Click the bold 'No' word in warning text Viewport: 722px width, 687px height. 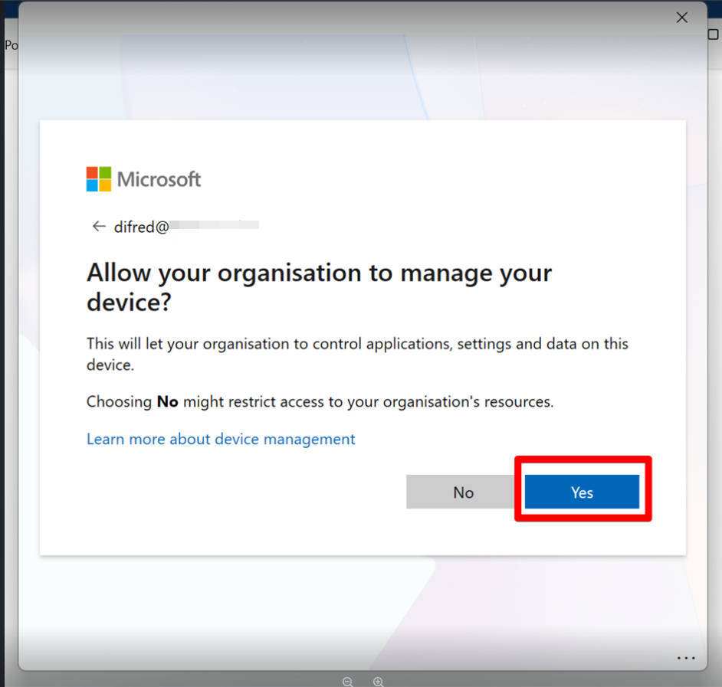[x=167, y=401]
